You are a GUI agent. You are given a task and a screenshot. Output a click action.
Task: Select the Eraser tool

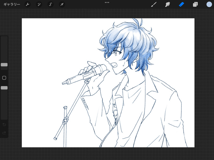pyautogui.click(x=181, y=5)
